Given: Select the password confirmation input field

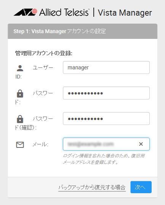Looking at the screenshot, I should [x=106, y=119].
